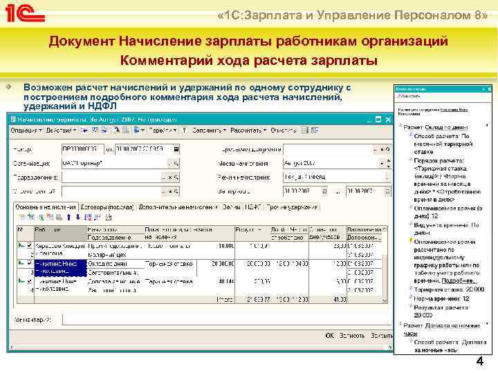This screenshot has height=373, width=498.
Task: Click the Закрыть button
Action: coord(381,336)
